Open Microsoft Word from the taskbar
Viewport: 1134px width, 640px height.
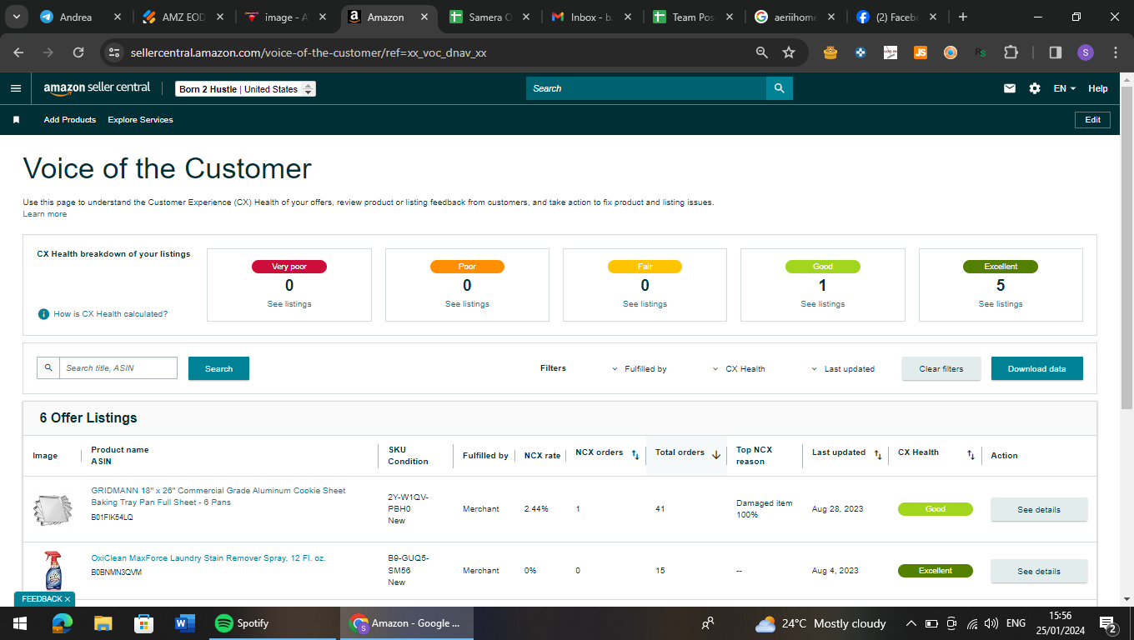184,623
